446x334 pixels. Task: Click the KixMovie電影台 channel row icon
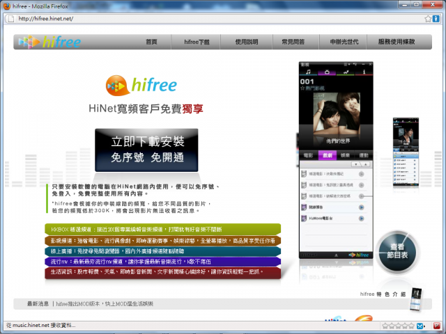tap(304, 218)
